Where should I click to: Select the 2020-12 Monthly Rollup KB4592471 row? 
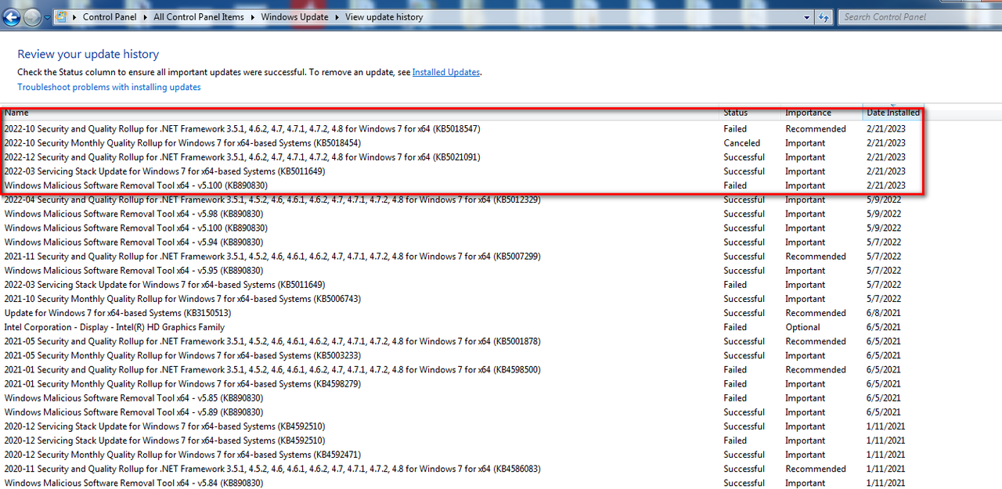tap(462, 455)
